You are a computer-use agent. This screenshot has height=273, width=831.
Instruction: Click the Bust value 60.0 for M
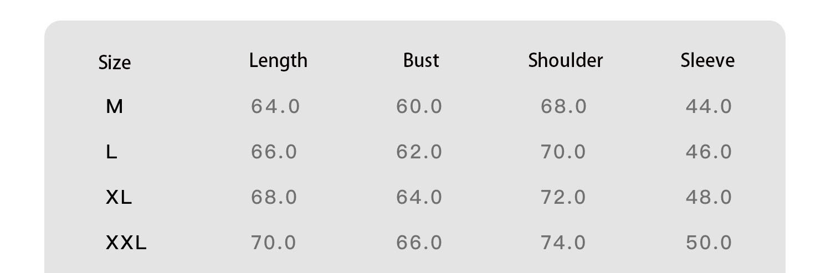click(x=419, y=106)
